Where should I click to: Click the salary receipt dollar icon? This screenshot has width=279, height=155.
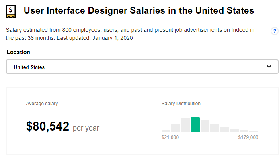coord(11,12)
